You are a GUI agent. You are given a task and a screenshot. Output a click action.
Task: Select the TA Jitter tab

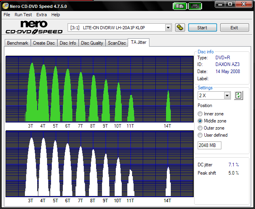[x=138, y=42]
